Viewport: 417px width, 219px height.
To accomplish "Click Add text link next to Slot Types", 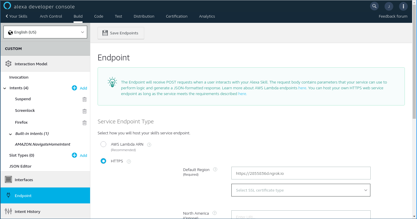I will (x=83, y=155).
